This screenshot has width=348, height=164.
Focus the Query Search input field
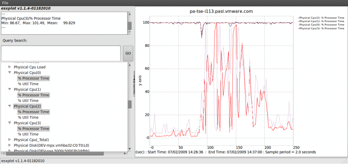(61, 53)
